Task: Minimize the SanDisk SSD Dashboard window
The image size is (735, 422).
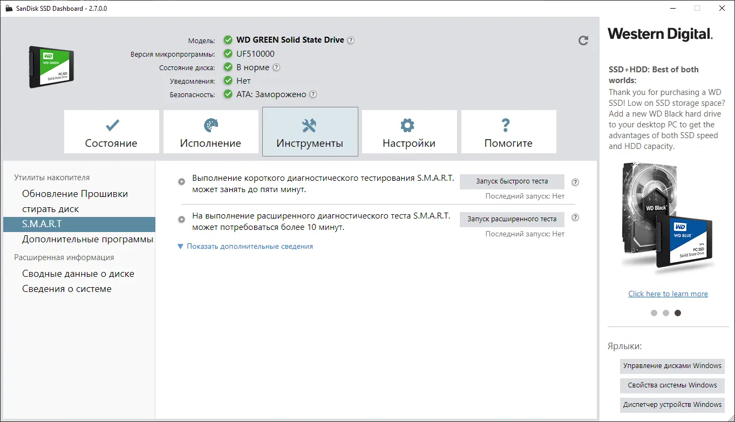Action: [x=673, y=8]
